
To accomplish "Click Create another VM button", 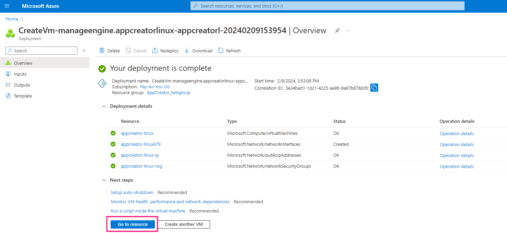I will point(184,224).
